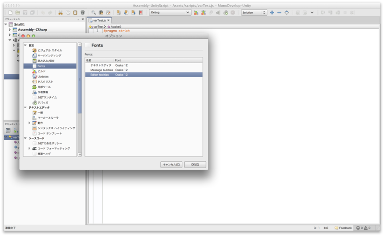The height and width of the screenshot is (236, 384).
Task: Select the Message bubbles font row
Action: pyautogui.click(x=144, y=70)
